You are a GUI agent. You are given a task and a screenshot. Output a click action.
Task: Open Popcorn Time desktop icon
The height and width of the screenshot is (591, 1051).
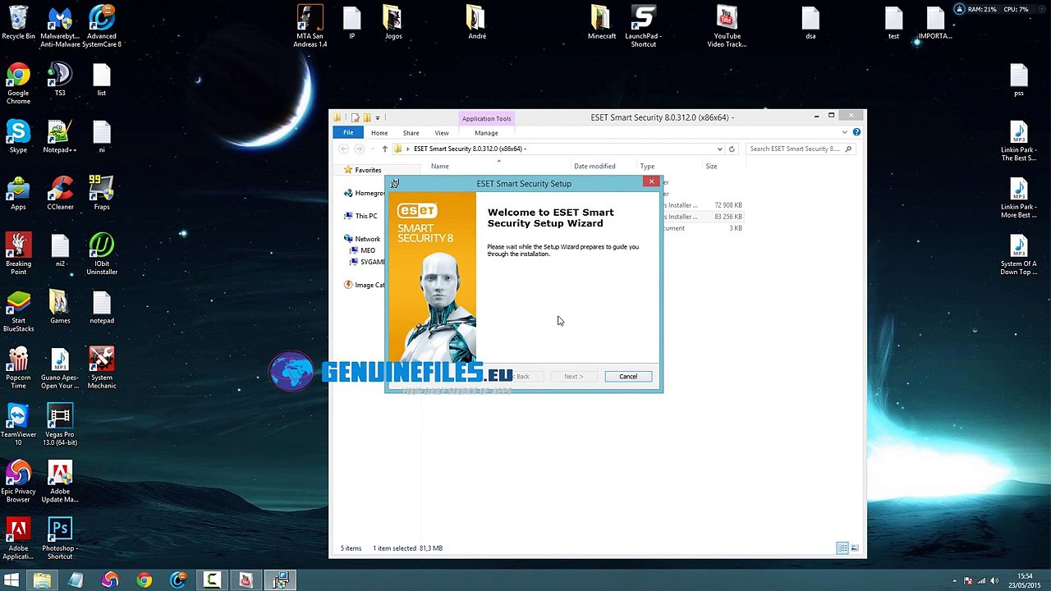(x=18, y=369)
